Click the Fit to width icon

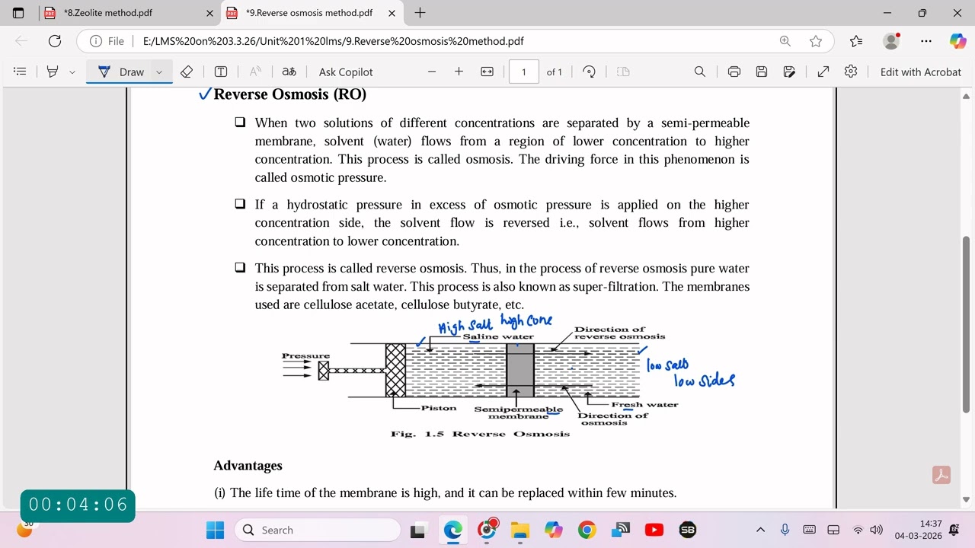click(x=487, y=72)
